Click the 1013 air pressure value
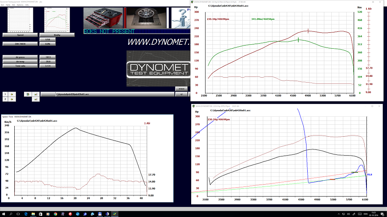Screen dimensions: 387x217 click(x=48, y=57)
